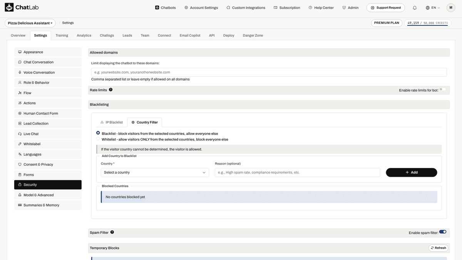Screen dimensions: 462x260
Task: Expand the Pizza Delicious Assistant chatbot selector
Action: (30, 23)
